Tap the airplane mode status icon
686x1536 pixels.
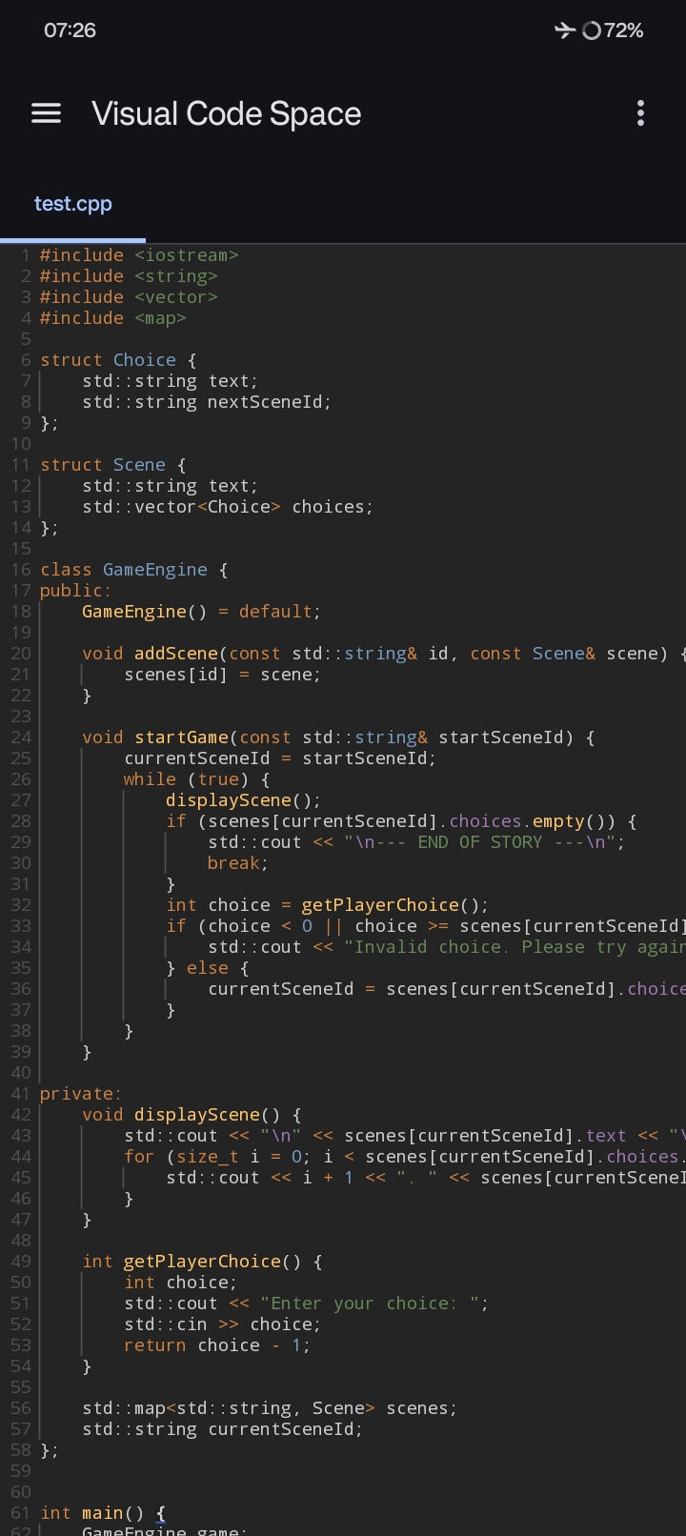tap(564, 30)
